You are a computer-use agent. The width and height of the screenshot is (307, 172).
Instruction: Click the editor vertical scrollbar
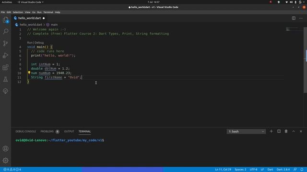tap(305, 60)
